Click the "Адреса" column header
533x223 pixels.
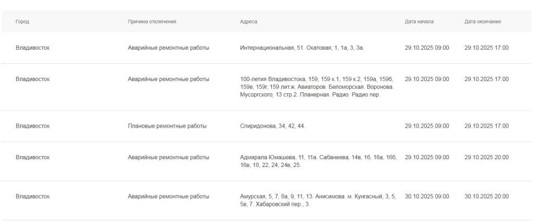pos(248,22)
